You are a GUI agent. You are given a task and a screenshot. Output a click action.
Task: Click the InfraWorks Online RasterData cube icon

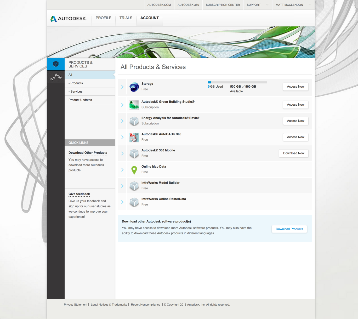[x=134, y=202]
